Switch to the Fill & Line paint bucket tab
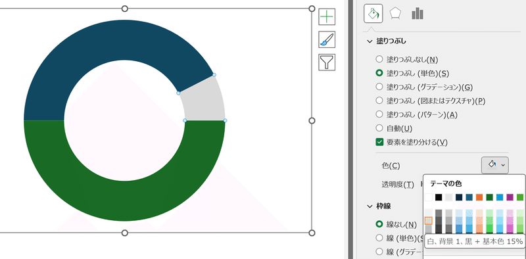Viewport: 526px width, 259px height. [x=373, y=14]
